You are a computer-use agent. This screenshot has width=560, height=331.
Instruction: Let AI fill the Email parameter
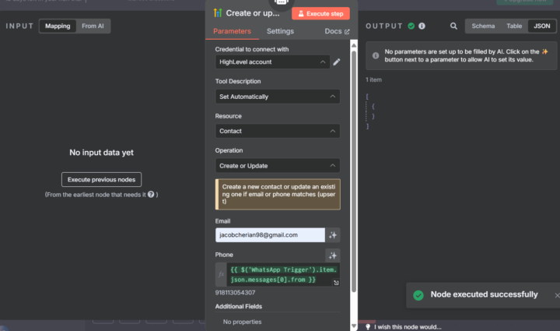tap(333, 235)
